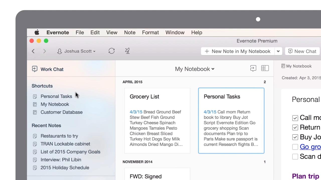Open the Note menu

(130, 32)
